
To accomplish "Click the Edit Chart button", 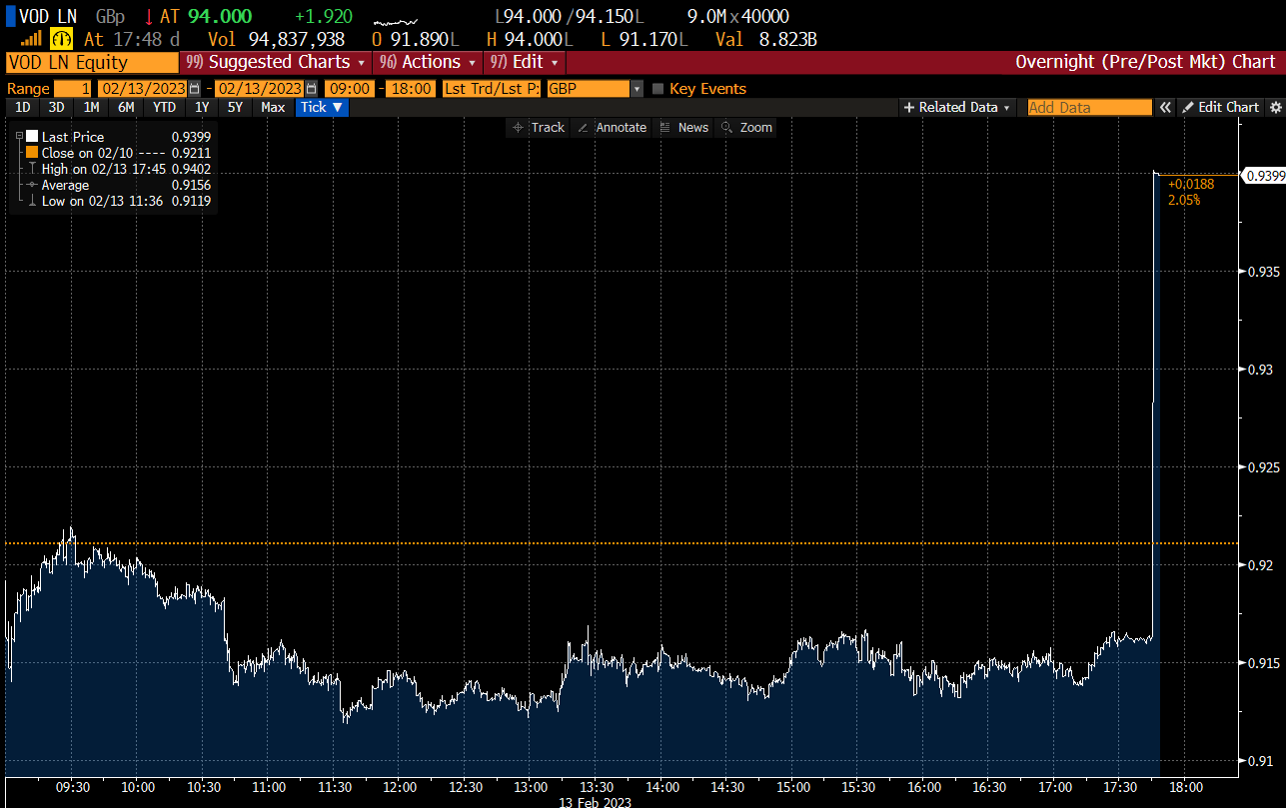I will click(1220, 107).
